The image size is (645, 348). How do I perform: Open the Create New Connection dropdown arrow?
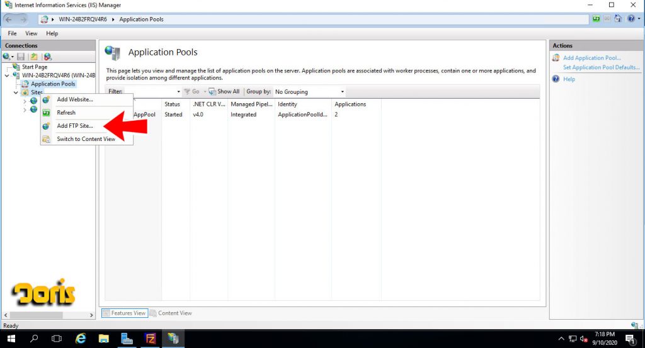13,57
